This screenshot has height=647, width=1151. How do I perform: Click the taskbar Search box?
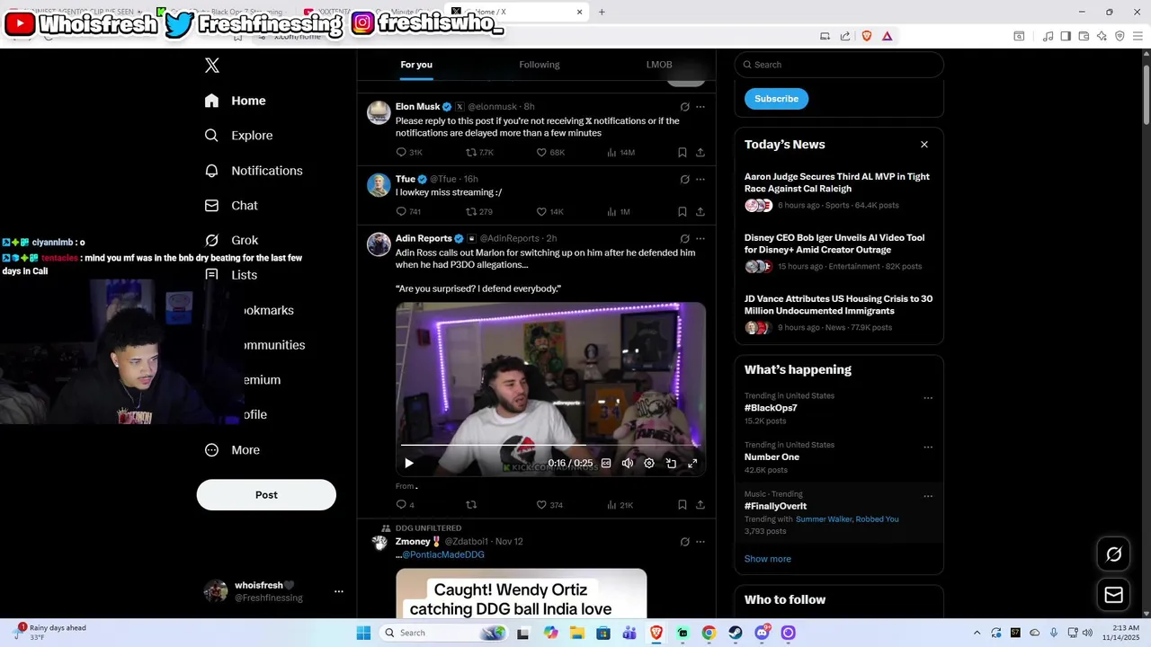click(444, 633)
